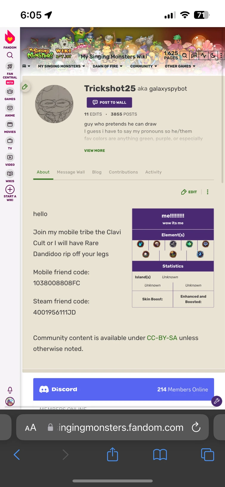Screen dimensions: 225x487
Task: Open the Safari share sheet
Action: click(x=112, y=455)
